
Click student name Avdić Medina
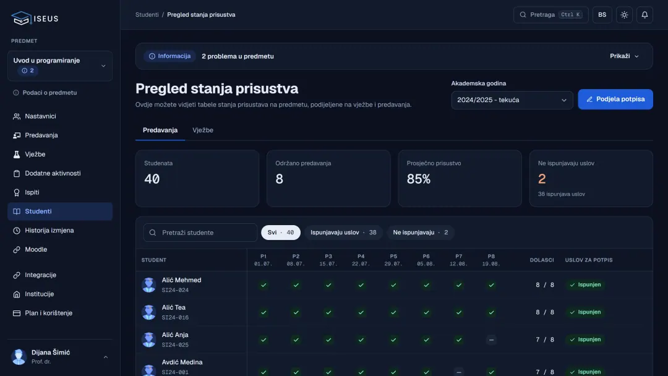click(x=182, y=362)
